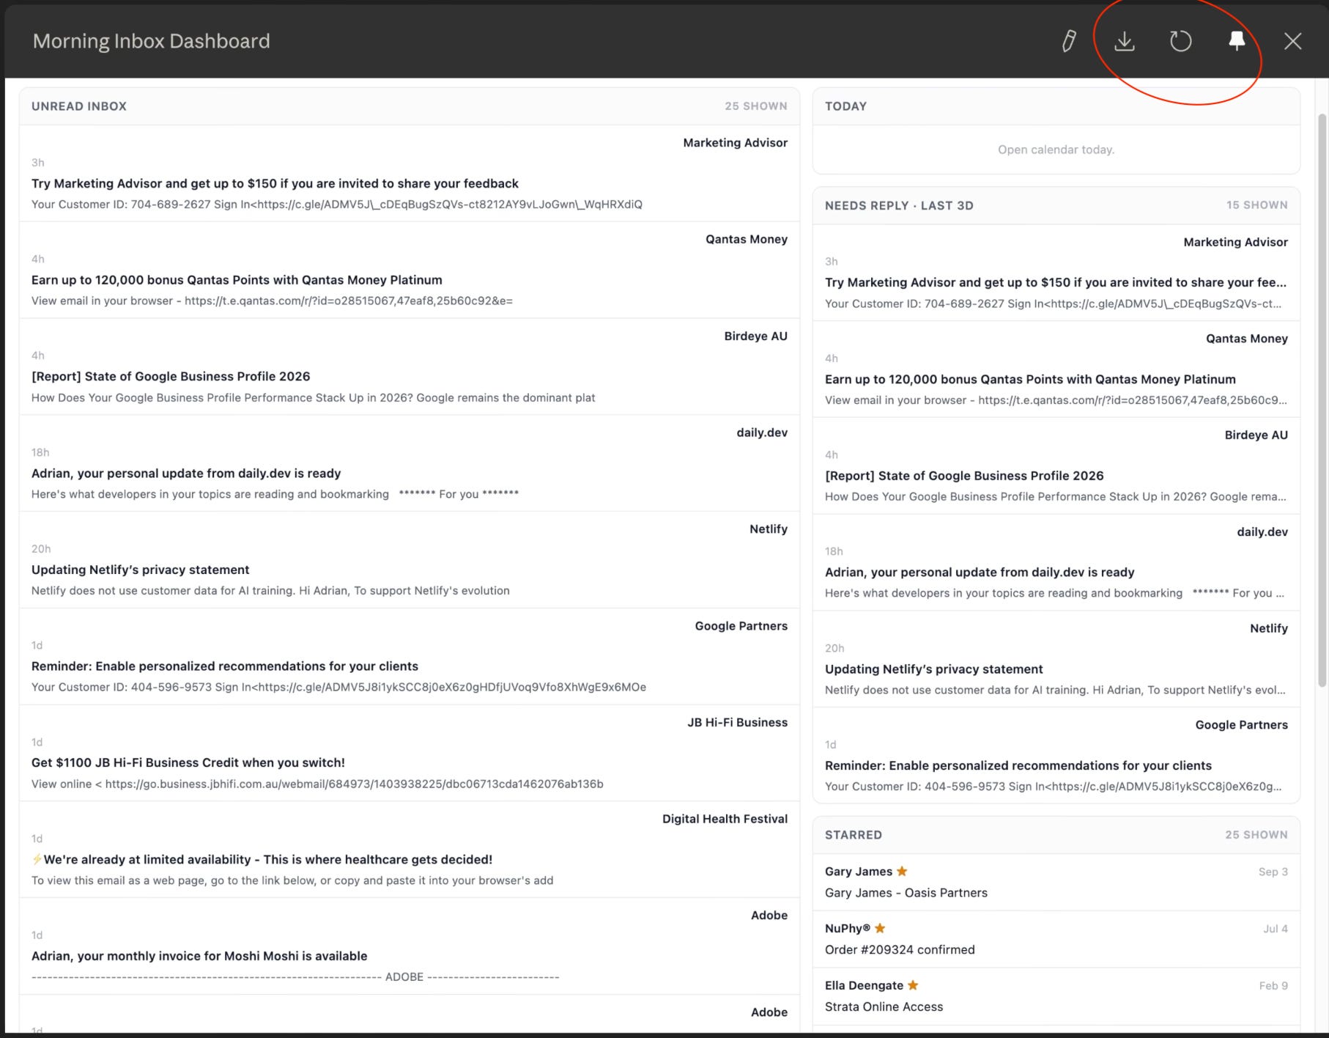Screen dimensions: 1329x1038
Task: Click the STARRED section heading
Action: [x=854, y=835]
